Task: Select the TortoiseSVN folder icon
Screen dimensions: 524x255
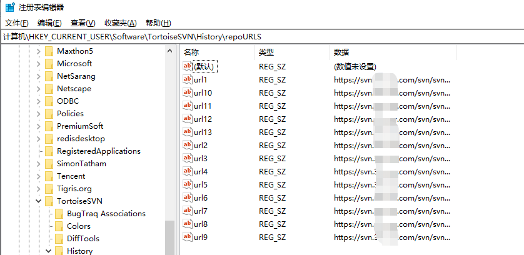Action: pos(49,201)
